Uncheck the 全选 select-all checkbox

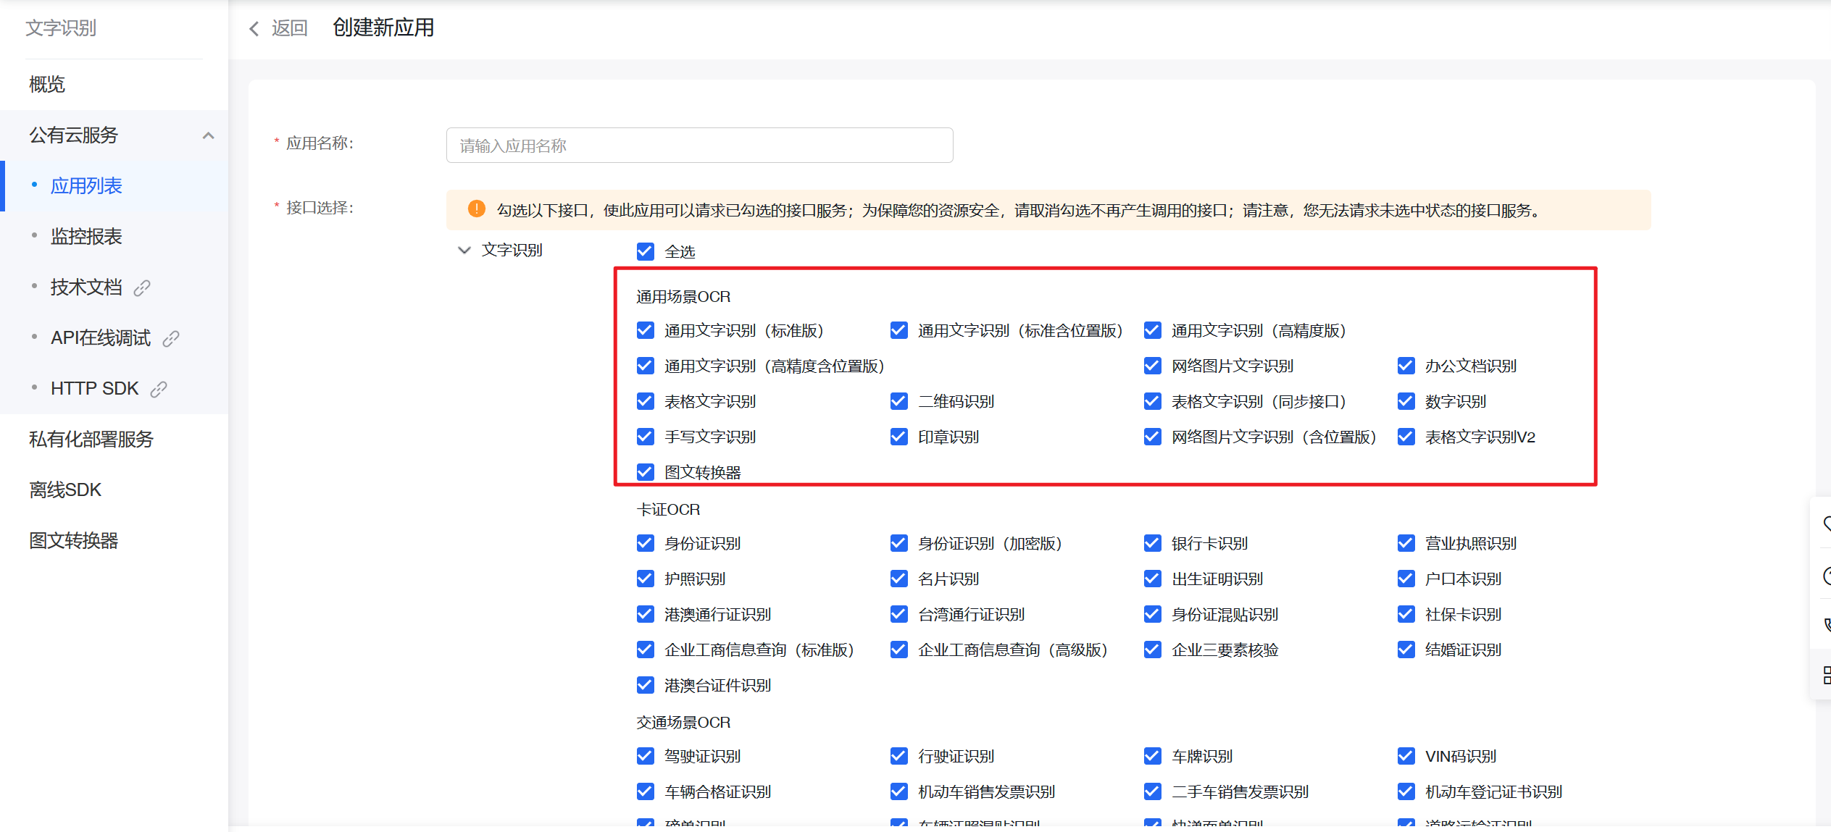(x=646, y=251)
